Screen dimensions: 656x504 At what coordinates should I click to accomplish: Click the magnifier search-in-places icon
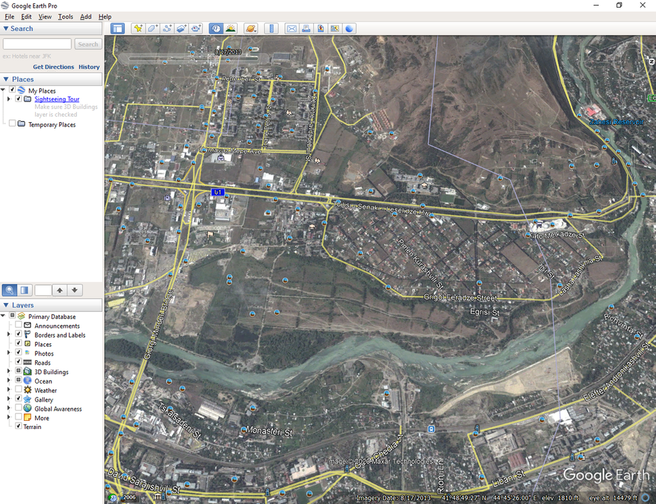pyautogui.click(x=10, y=290)
